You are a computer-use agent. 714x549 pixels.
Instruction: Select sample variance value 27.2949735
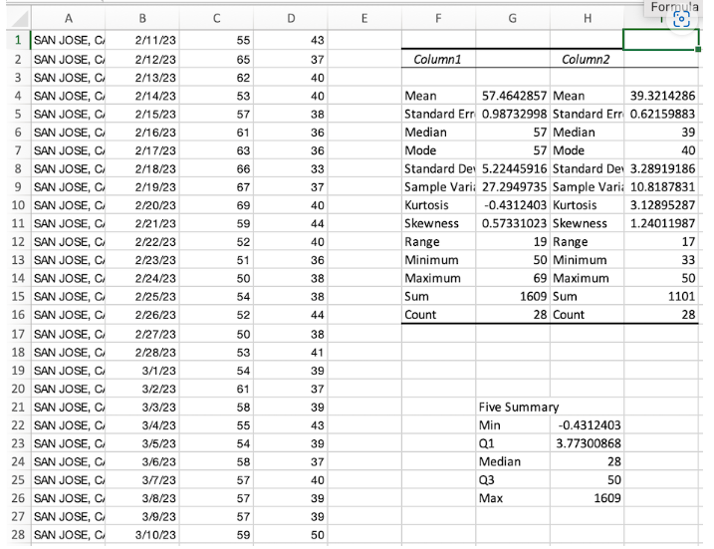514,187
